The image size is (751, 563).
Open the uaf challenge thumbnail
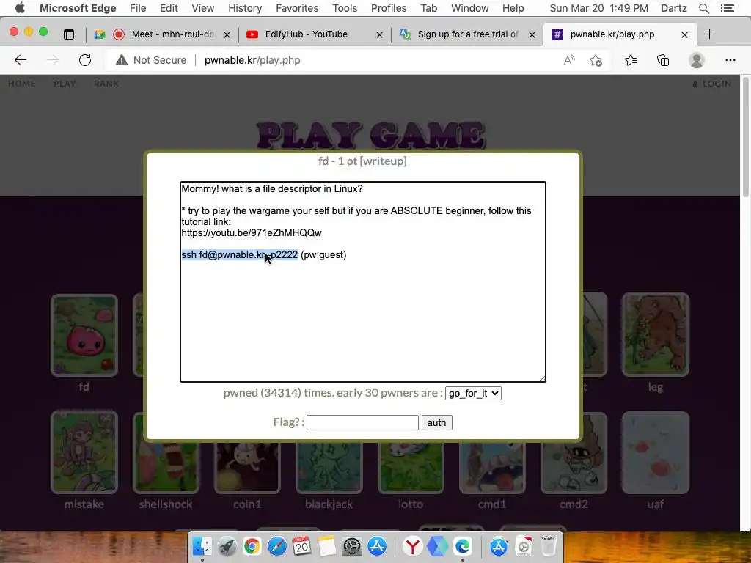coord(655,452)
